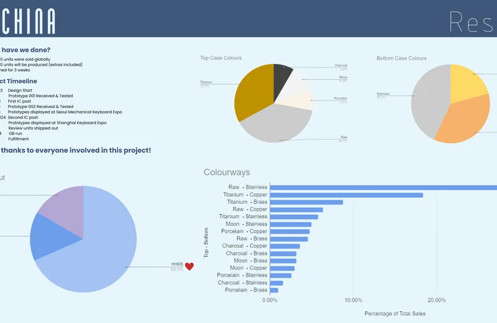Click the 'Second IC post' timeline entry

[23, 117]
